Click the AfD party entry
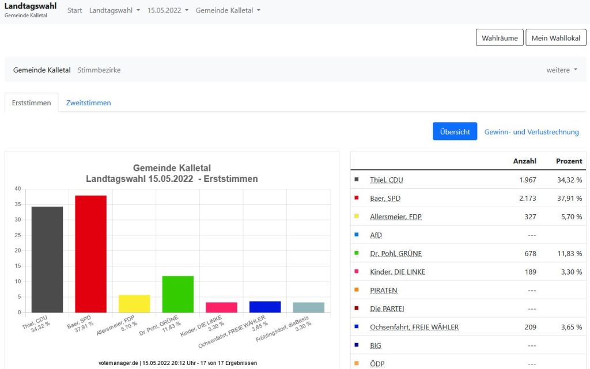The height and width of the screenshot is (369, 590). (376, 235)
